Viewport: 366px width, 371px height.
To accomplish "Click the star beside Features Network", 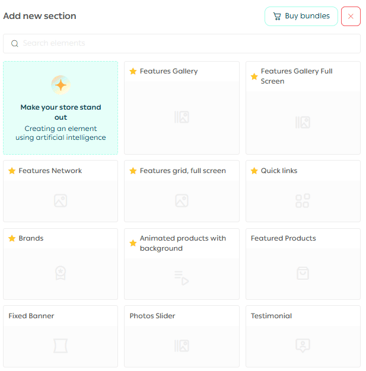I will point(12,171).
